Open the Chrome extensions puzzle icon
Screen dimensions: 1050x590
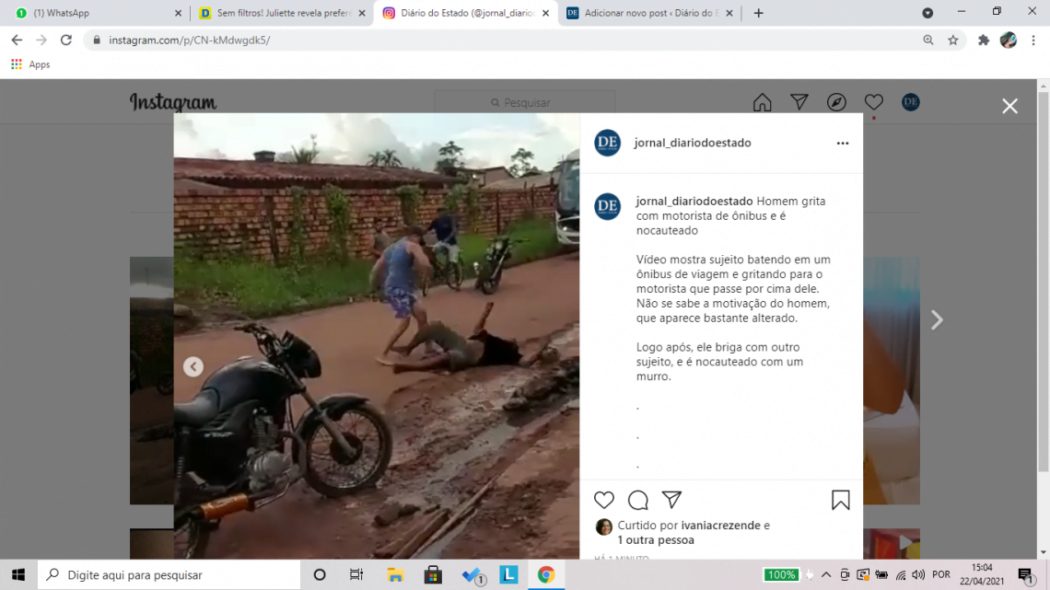click(x=983, y=40)
